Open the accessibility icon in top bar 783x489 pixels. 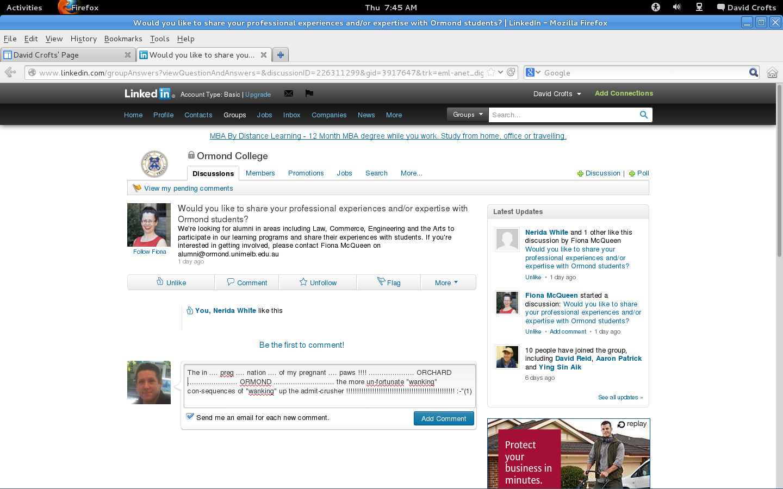(656, 7)
